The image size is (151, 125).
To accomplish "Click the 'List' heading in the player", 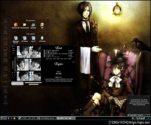I will point(59,48).
